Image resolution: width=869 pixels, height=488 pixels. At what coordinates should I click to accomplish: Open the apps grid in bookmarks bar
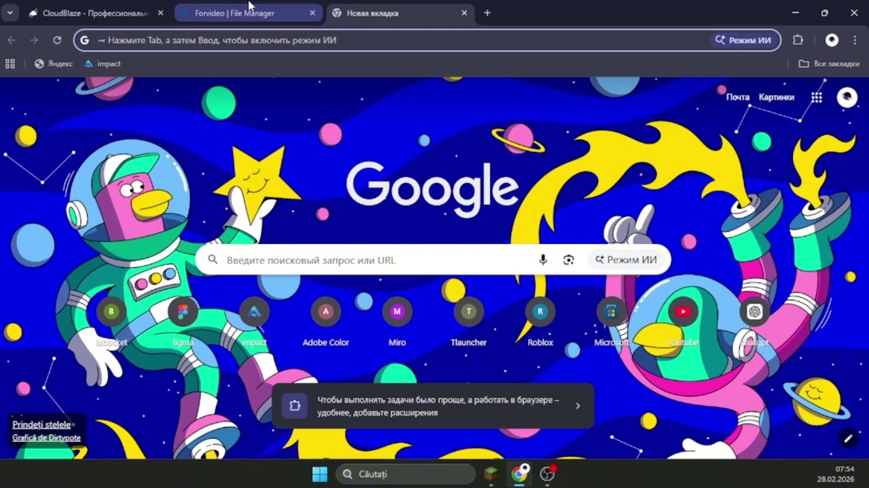coord(10,64)
